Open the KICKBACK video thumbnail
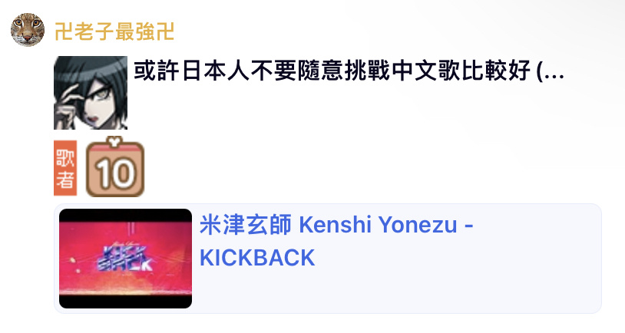This screenshot has width=625, height=333. coord(126,259)
